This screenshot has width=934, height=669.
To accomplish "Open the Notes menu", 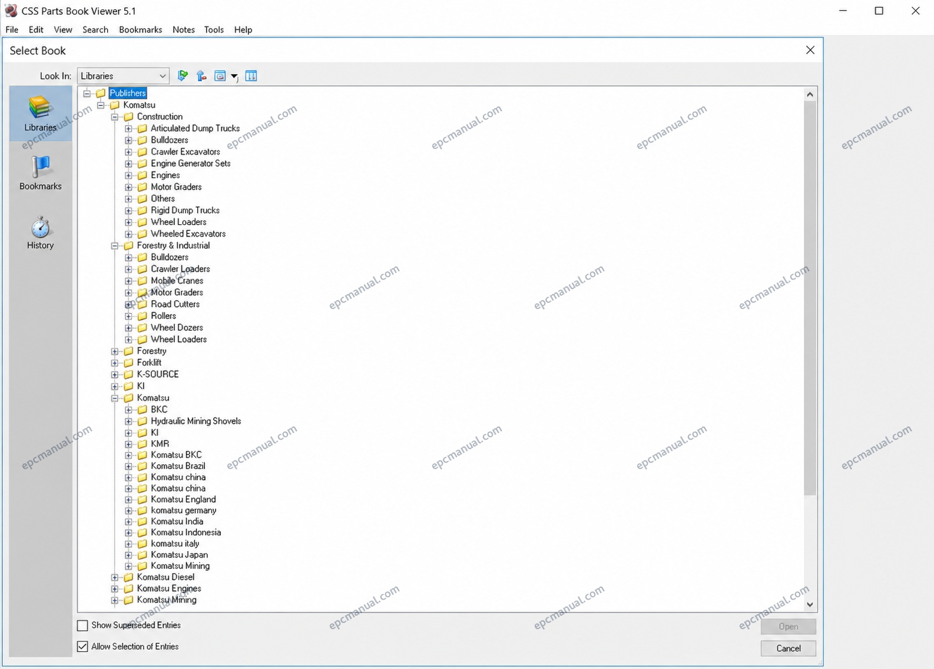I will 184,29.
